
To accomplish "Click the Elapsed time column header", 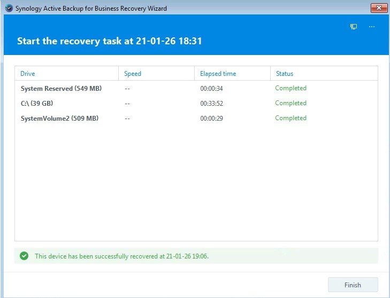I will click(232, 74).
